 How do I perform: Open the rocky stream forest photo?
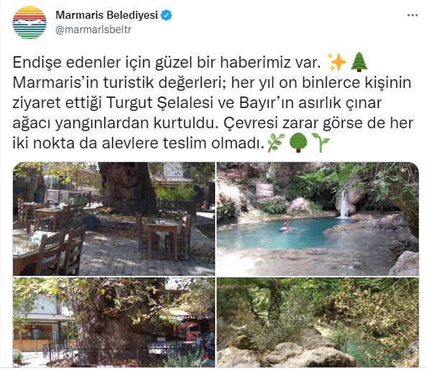317,322
